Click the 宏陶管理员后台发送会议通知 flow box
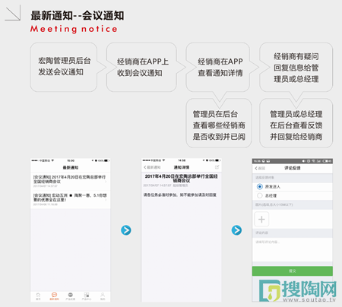342x307 pixels. tap(64, 67)
